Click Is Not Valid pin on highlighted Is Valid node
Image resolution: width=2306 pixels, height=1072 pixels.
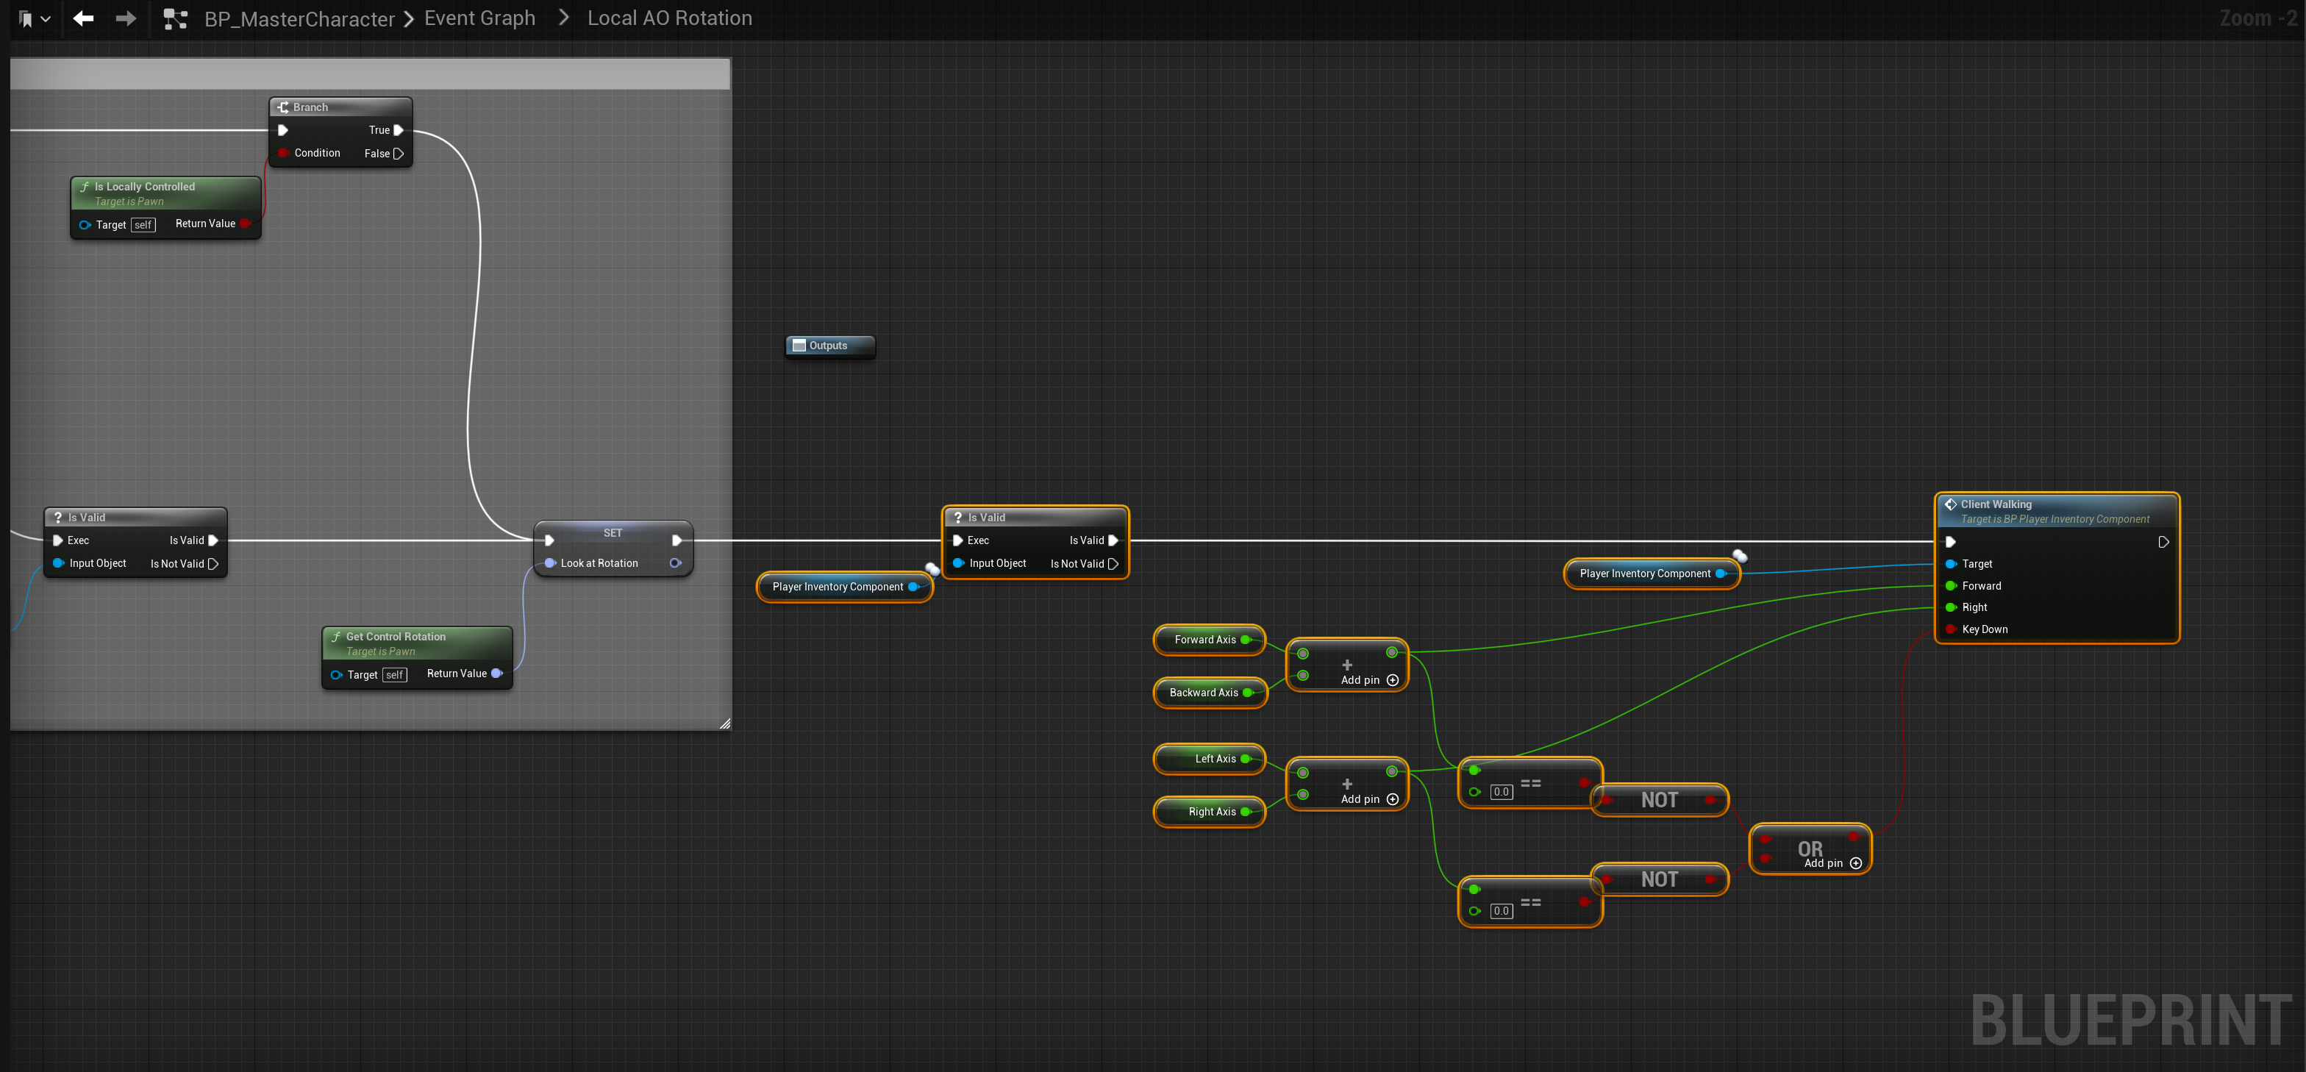[1113, 565]
